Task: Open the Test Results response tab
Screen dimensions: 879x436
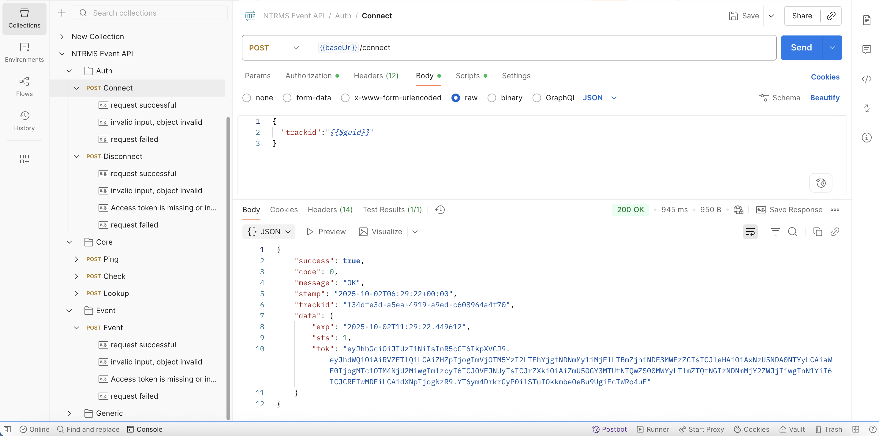Action: click(x=392, y=210)
